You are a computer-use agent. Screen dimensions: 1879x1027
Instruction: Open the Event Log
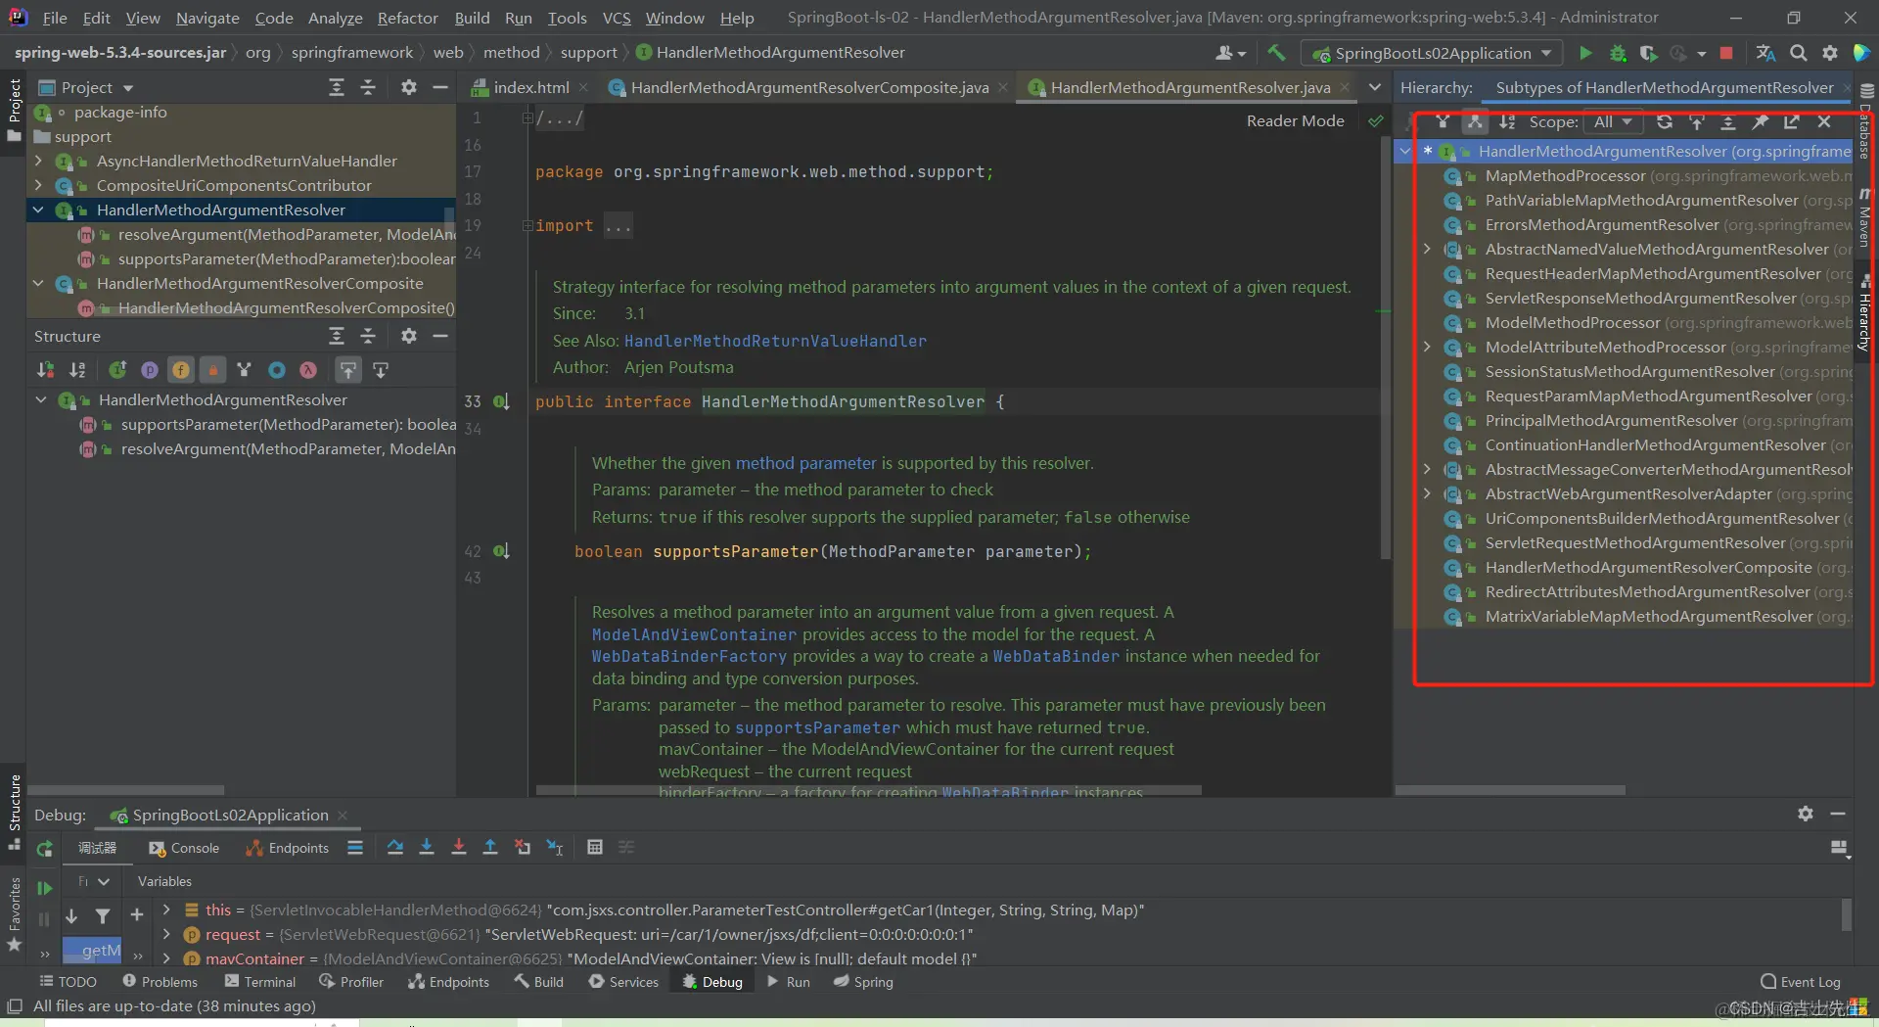click(x=1800, y=982)
